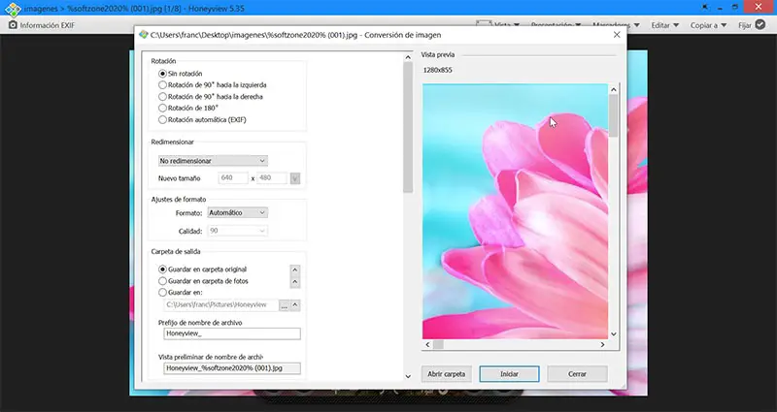Select Rotación de 180° option
The height and width of the screenshot is (412, 777).
point(188,108)
